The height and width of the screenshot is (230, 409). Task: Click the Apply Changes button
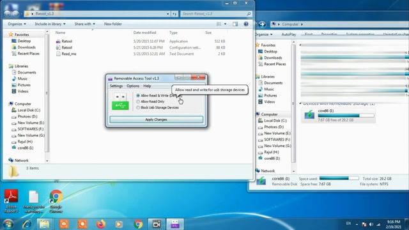156,119
